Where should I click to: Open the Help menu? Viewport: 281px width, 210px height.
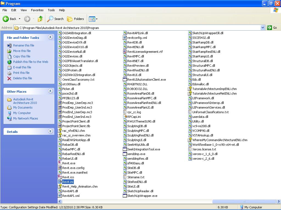[x=62, y=10]
